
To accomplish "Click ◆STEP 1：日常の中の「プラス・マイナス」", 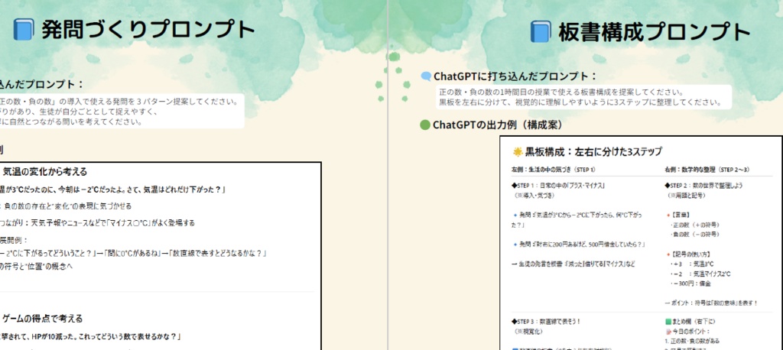I will click(558, 186).
